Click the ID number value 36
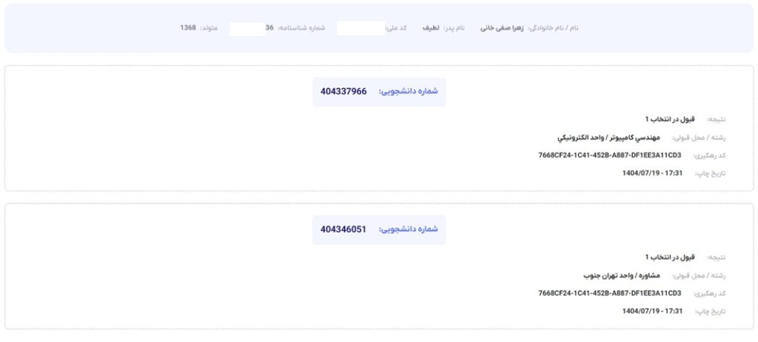 [x=270, y=28]
